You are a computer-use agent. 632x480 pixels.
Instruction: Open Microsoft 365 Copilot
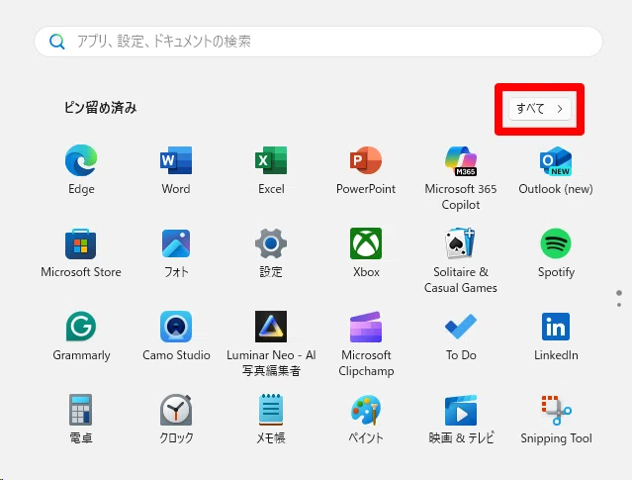(x=461, y=160)
